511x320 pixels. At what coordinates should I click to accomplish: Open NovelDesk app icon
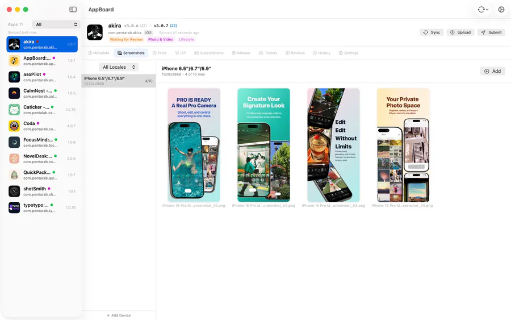[x=14, y=158]
